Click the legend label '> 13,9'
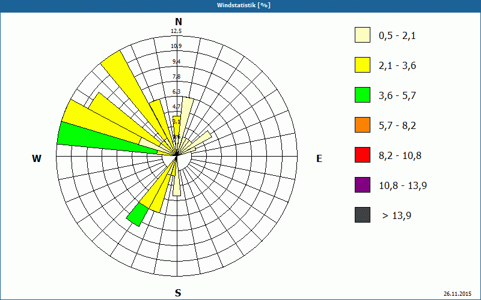The height and width of the screenshot is (300, 481). [397, 216]
